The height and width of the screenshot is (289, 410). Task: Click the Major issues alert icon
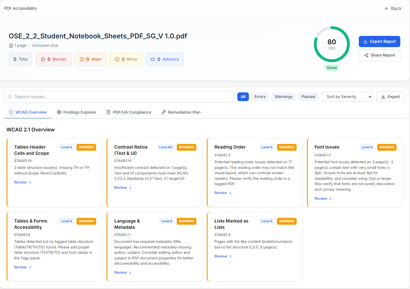click(x=82, y=59)
